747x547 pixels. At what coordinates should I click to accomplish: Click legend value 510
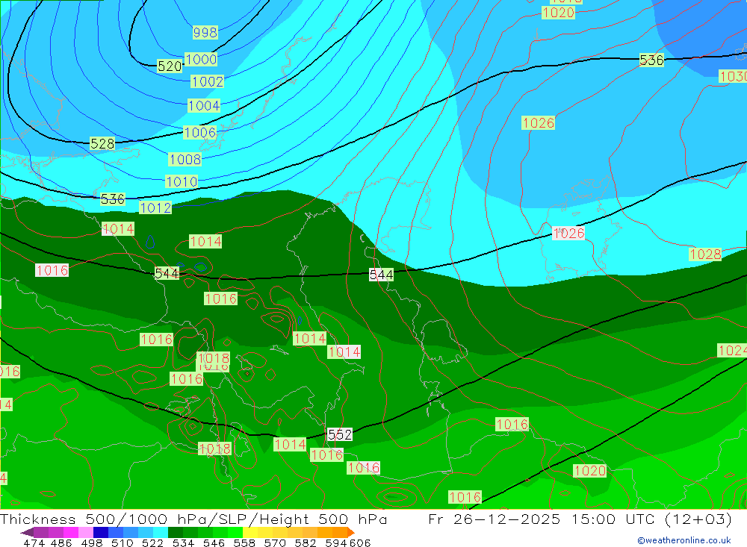[122, 543]
